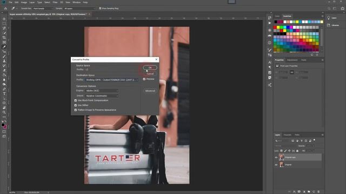346x194 pixels.
Task: Pick the black swatch in recent swatches row
Action: [276, 22]
